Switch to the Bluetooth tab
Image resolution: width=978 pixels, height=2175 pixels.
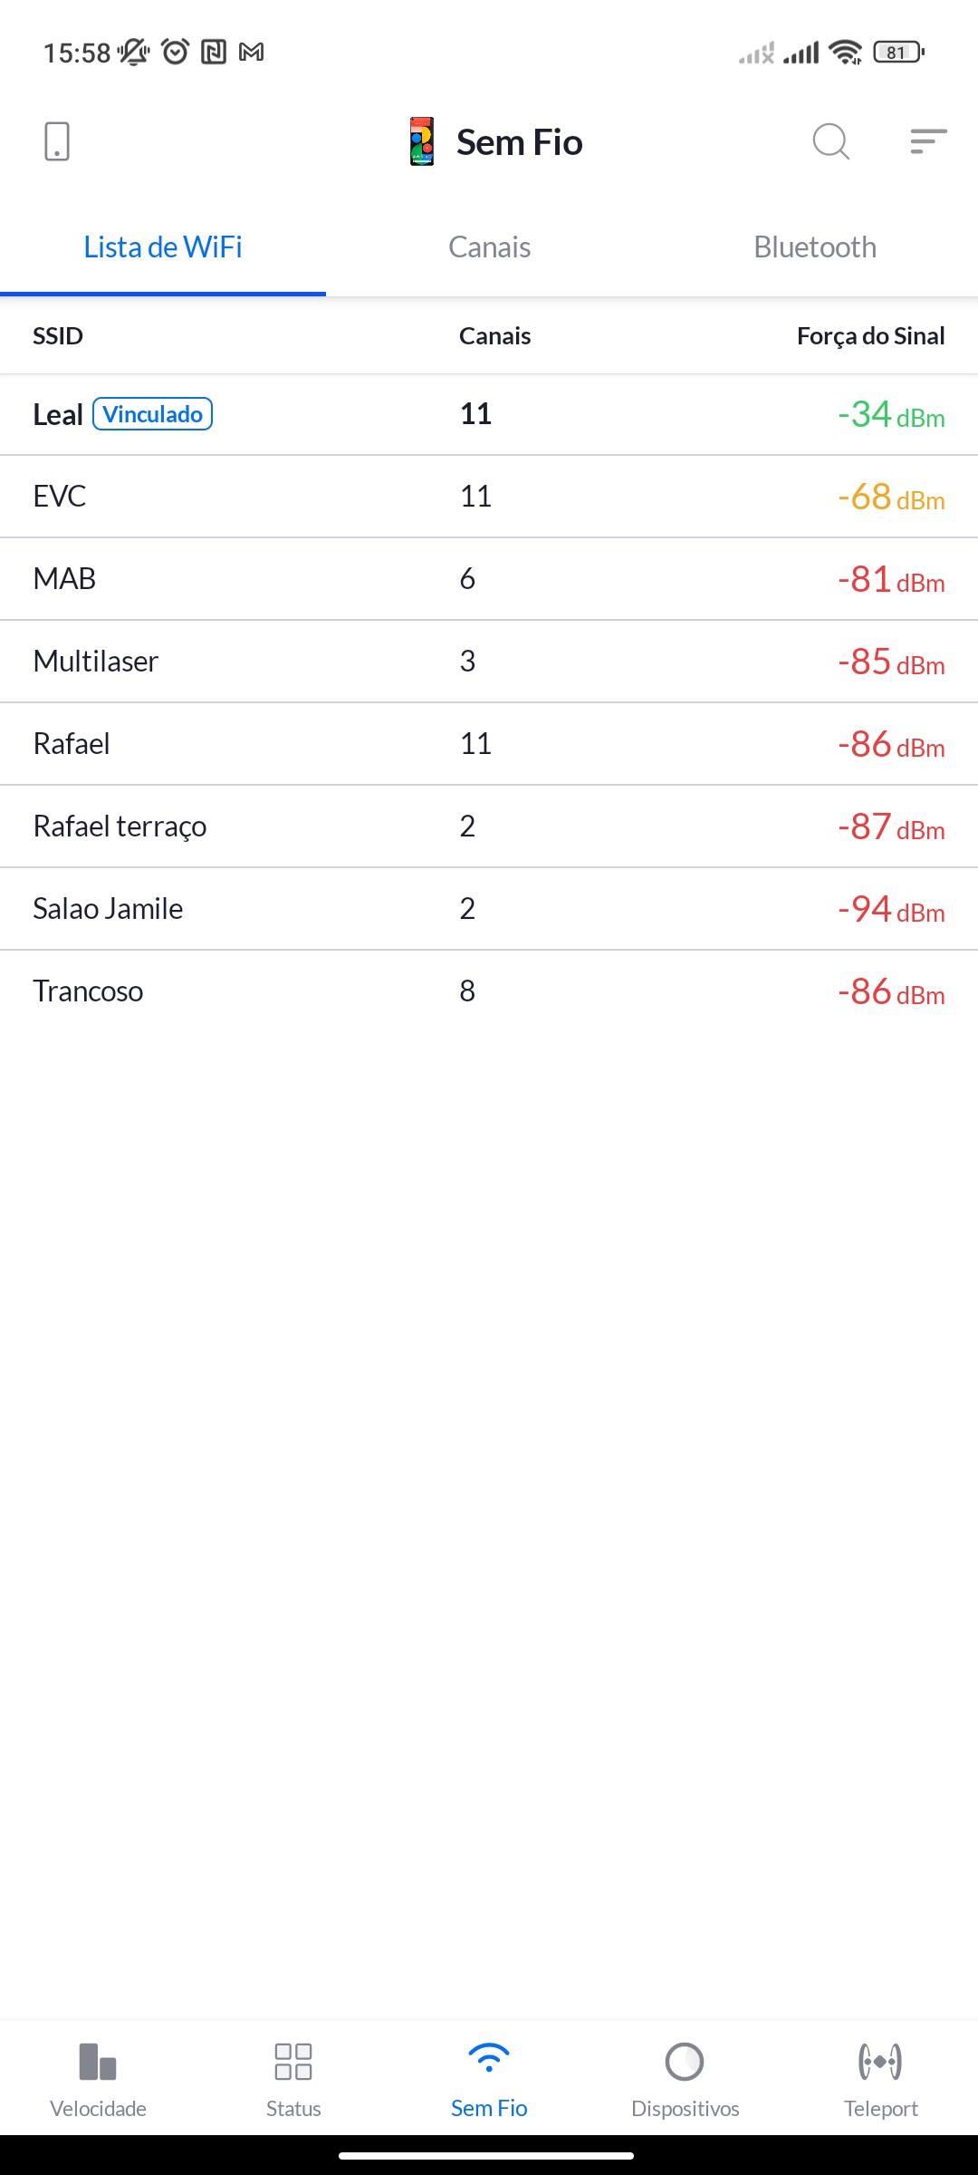click(x=815, y=247)
